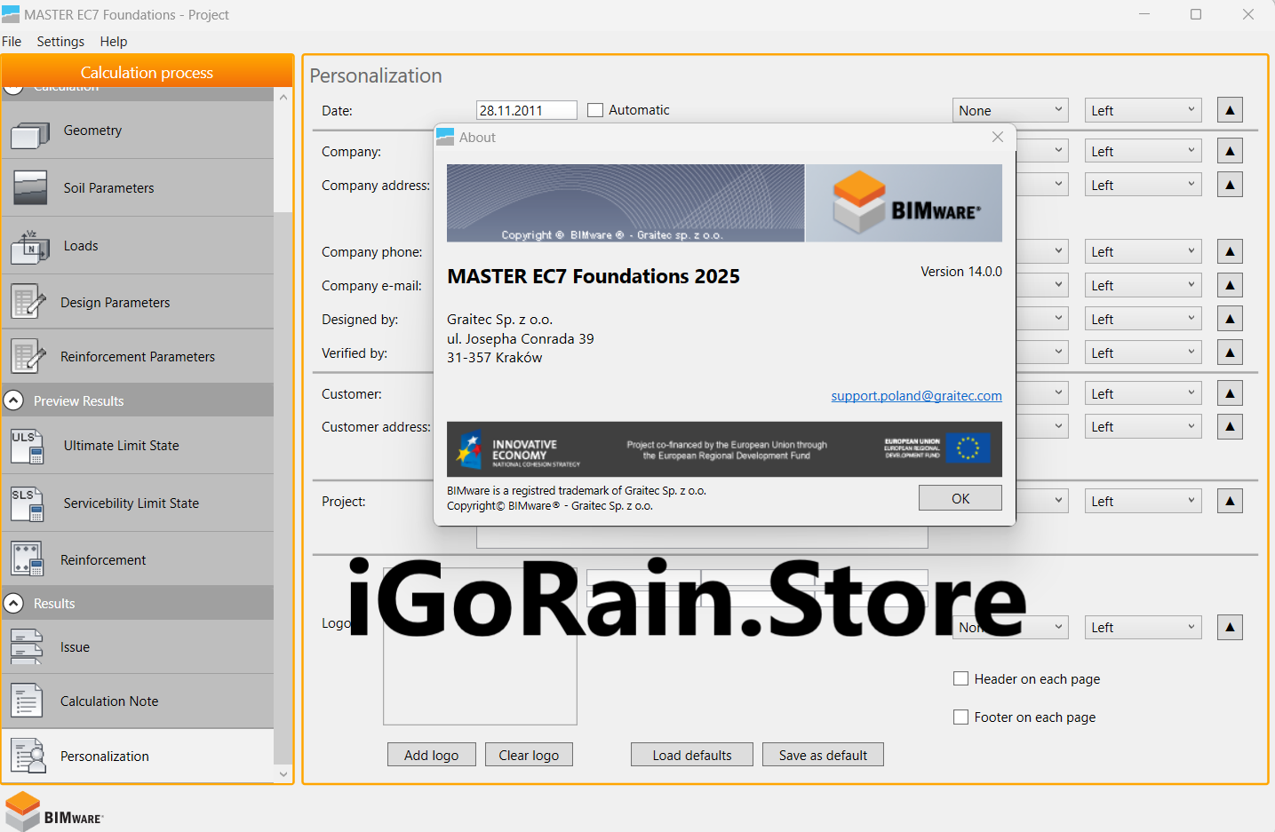The height and width of the screenshot is (832, 1275).
Task: Open the Geometry section icon
Action: click(x=29, y=131)
